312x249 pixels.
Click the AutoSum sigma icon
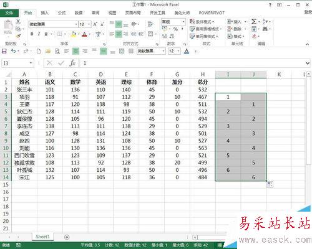[254, 21]
